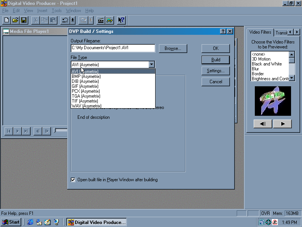Viewport: 302px width, 227px height.
Task: Open the View menu
Action: coord(28,11)
